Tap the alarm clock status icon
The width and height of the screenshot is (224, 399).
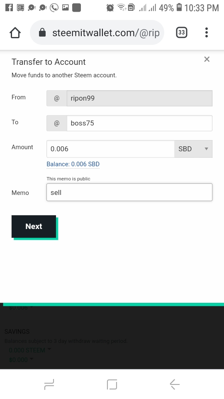tap(110, 7)
